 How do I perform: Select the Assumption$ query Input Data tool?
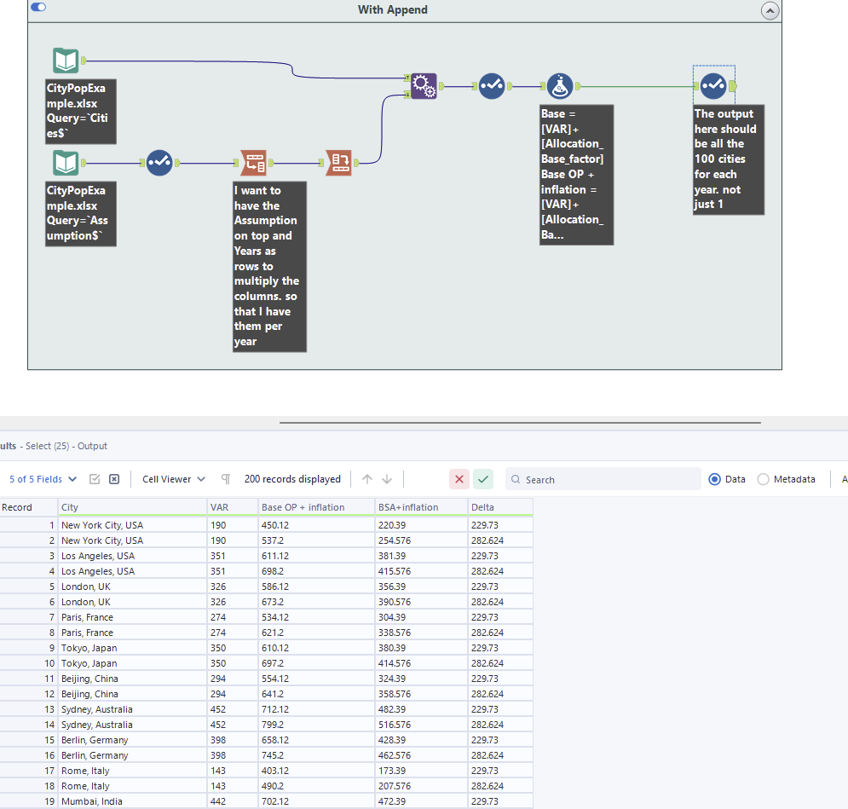pyautogui.click(x=66, y=162)
